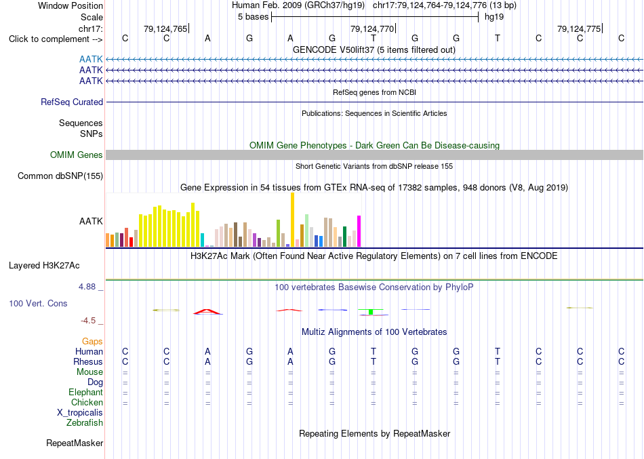Click the 4.88 upper conservation scale value
Viewport: 644px width, 459px height.
click(x=87, y=286)
